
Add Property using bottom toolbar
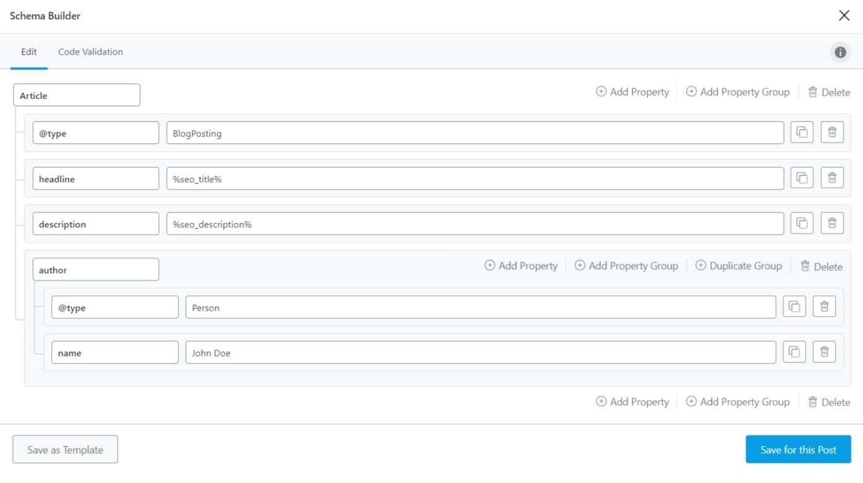click(632, 401)
